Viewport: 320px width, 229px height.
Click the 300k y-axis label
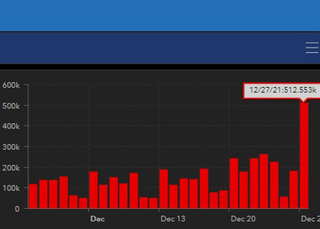(11, 147)
